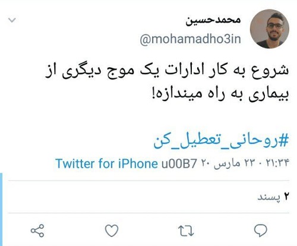
Task: Click the word iPhone in source label
Action: coord(138,163)
